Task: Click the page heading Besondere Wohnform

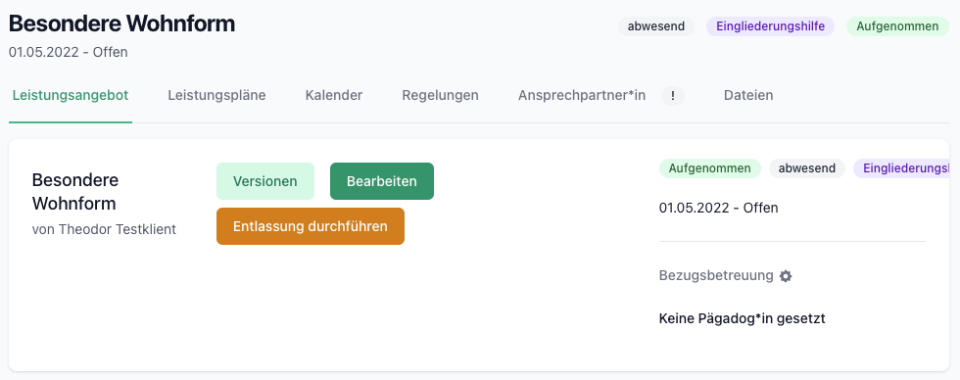Action: [x=121, y=24]
